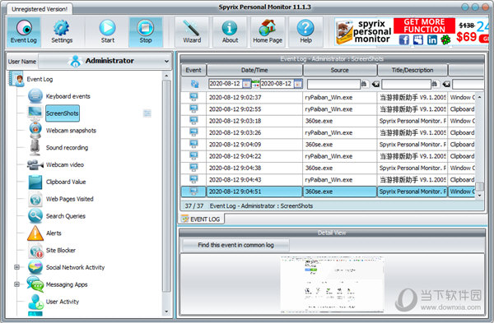Go to the Home Page
Image resolution: width=494 pixels, height=323 pixels.
268,32
